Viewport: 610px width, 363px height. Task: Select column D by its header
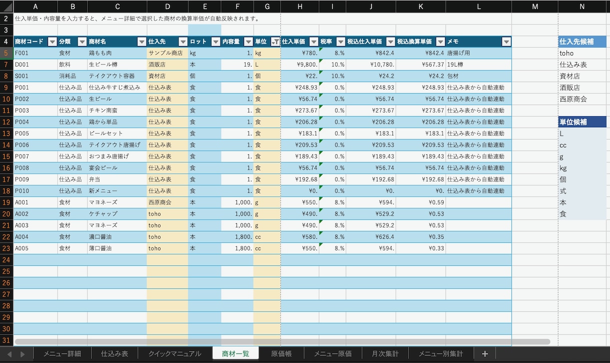pos(167,7)
